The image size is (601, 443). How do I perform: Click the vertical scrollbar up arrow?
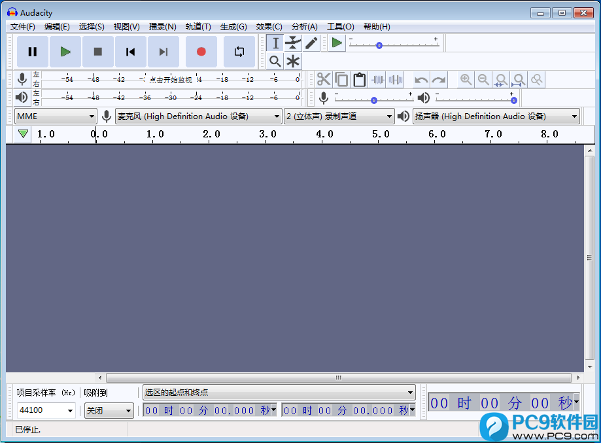point(590,151)
